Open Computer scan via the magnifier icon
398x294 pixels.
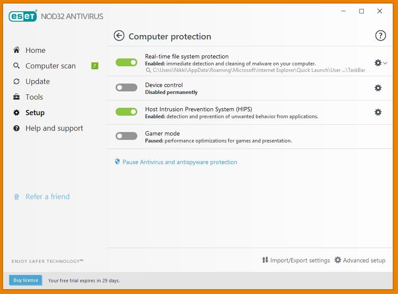16,66
